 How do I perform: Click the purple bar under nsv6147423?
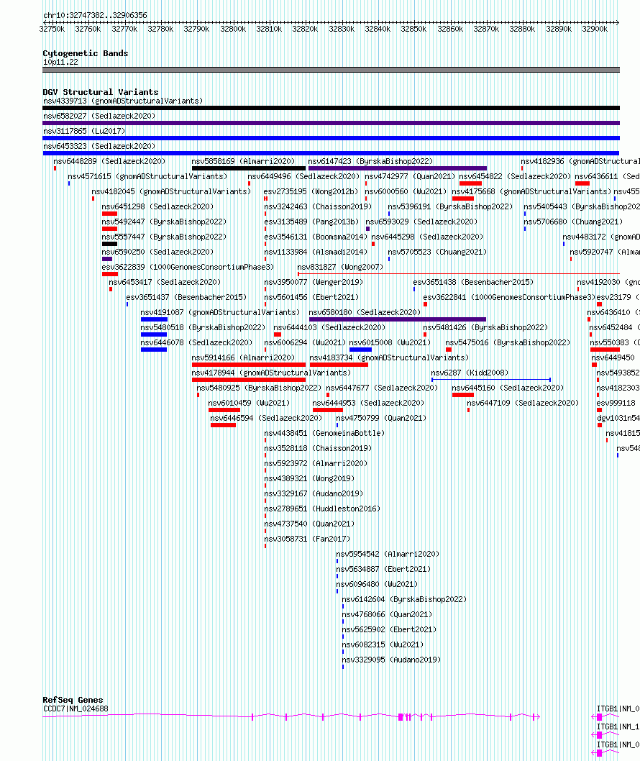pyautogui.click(x=398, y=168)
